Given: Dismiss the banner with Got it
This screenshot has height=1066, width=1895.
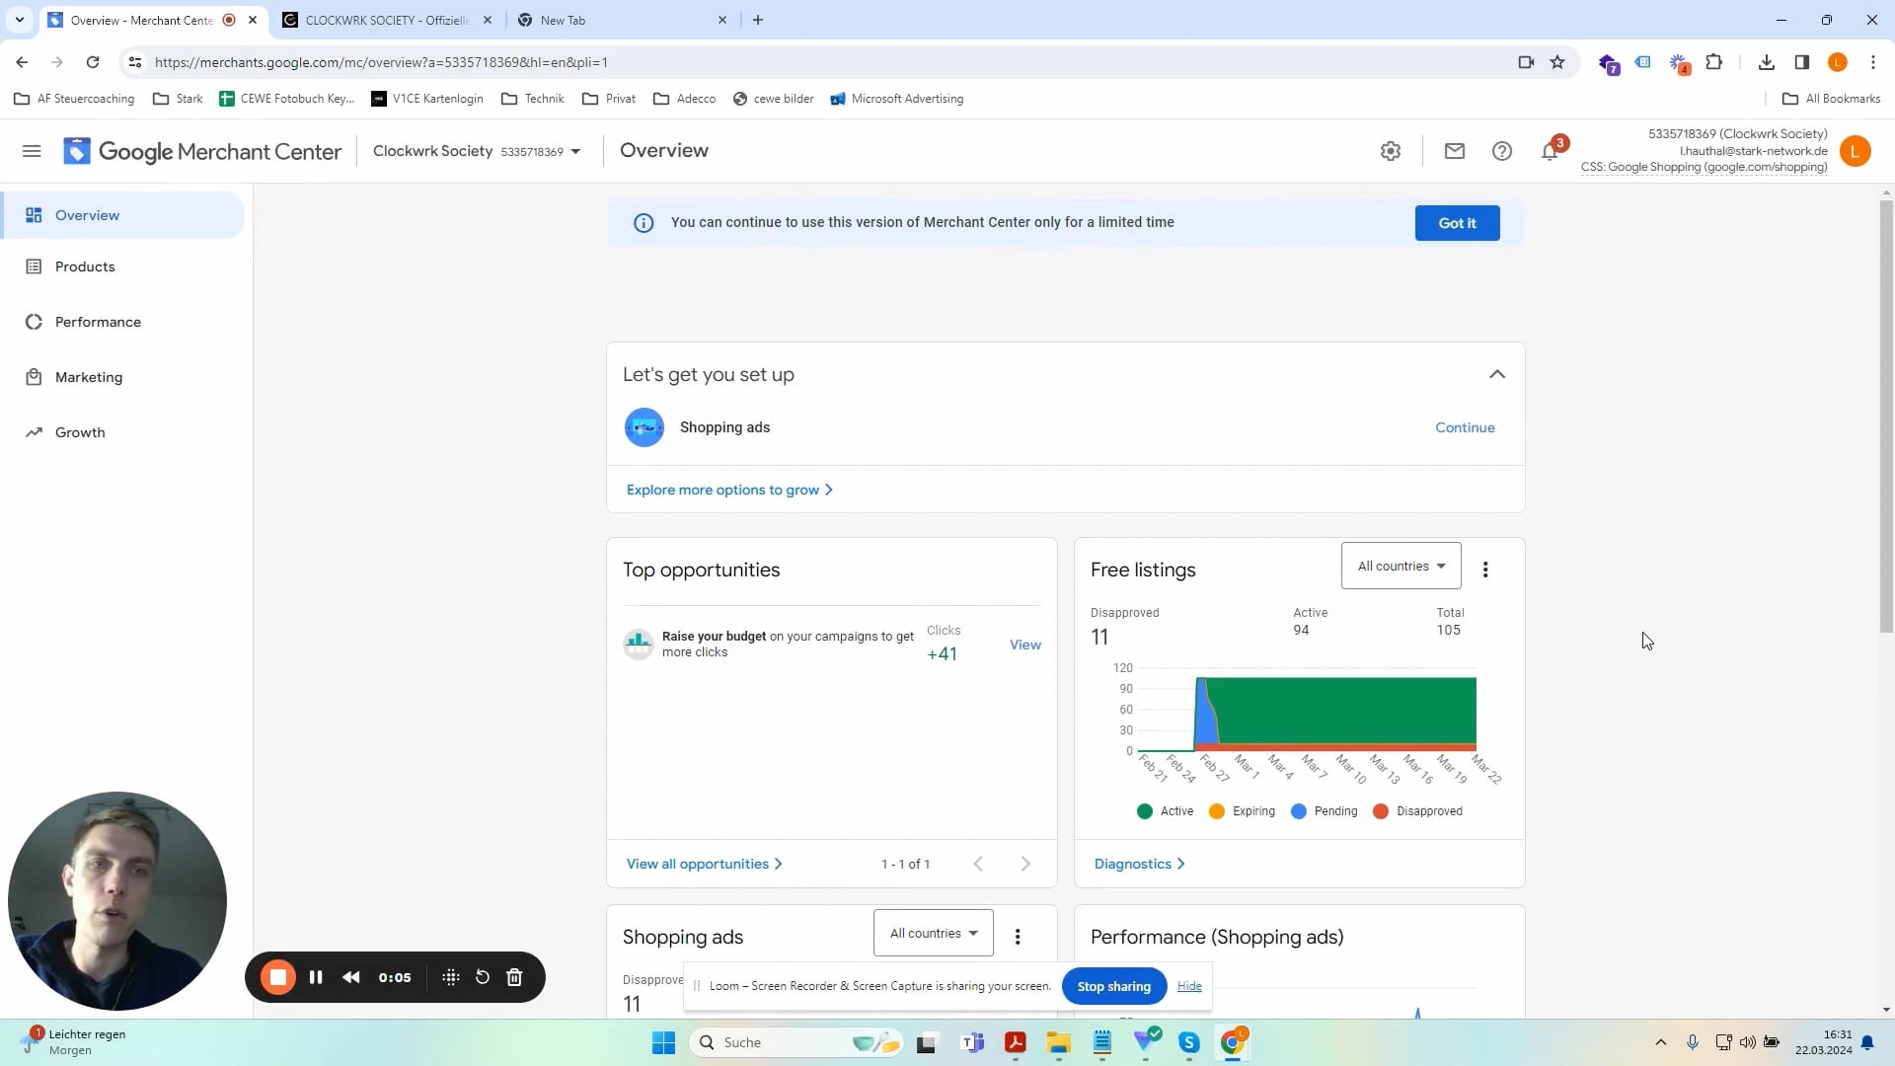Looking at the screenshot, I should click(x=1457, y=223).
